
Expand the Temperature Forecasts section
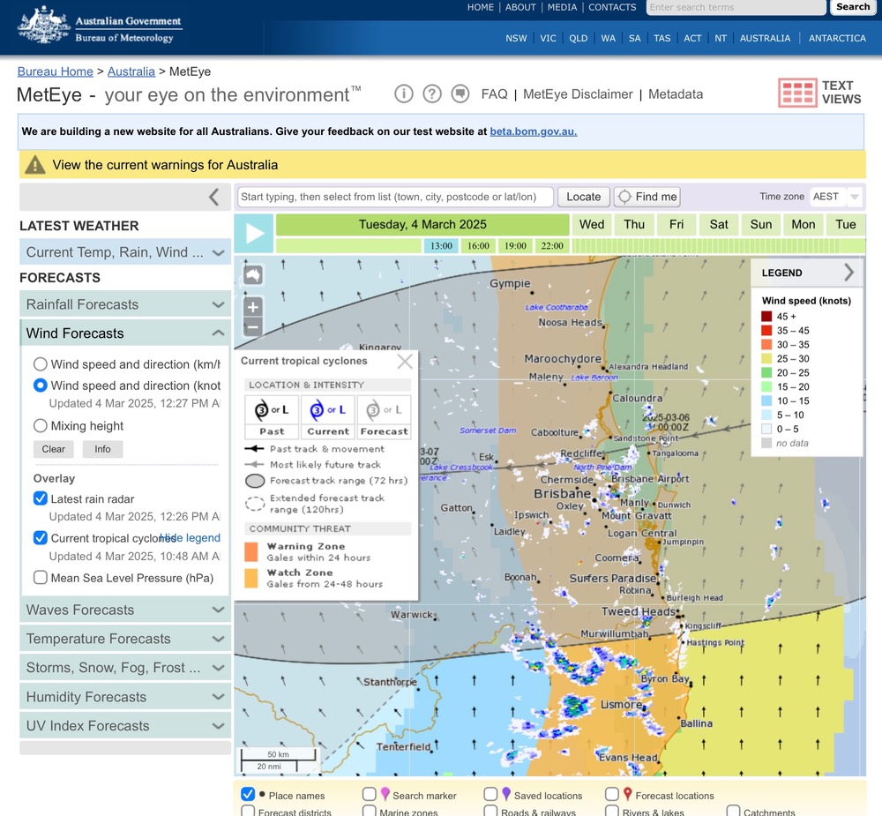[x=125, y=639]
